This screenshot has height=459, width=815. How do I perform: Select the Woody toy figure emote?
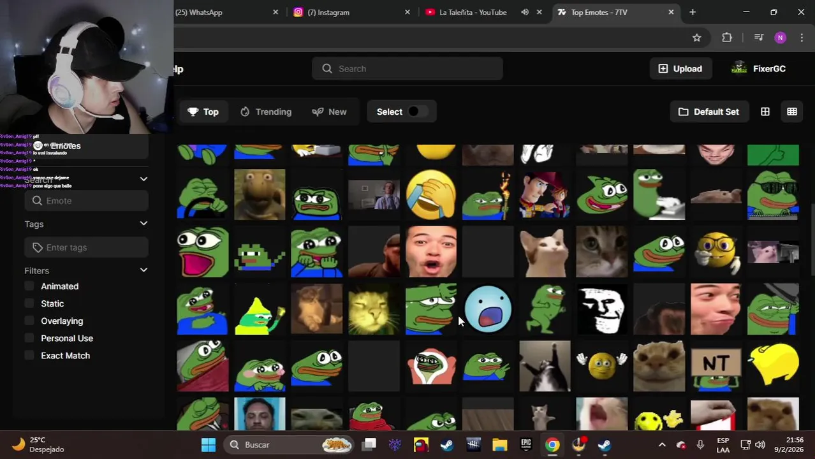pos(545,194)
